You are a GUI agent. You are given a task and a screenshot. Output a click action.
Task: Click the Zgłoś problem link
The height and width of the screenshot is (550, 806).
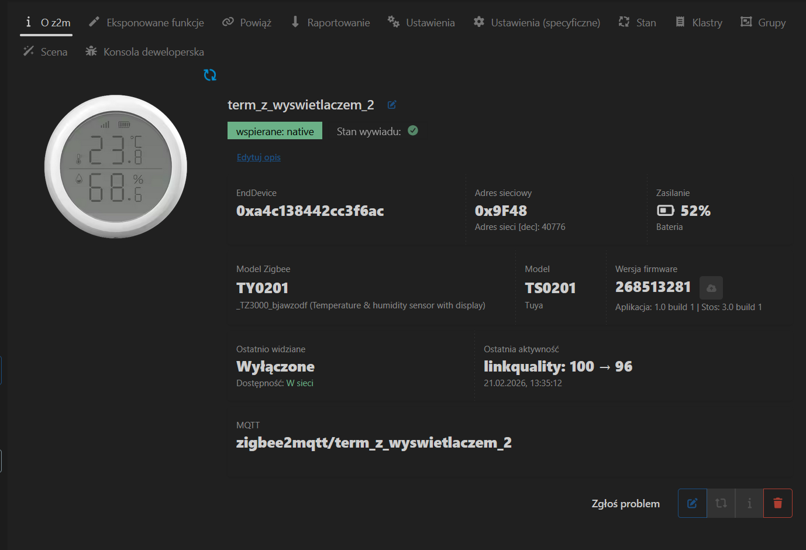coord(626,504)
